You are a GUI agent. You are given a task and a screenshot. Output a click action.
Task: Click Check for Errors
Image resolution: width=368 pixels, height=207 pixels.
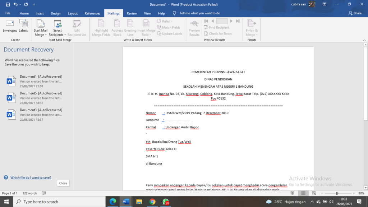point(218,33)
